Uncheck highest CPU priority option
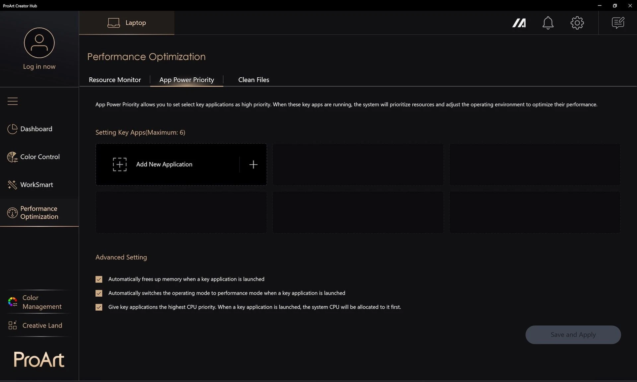 99,307
